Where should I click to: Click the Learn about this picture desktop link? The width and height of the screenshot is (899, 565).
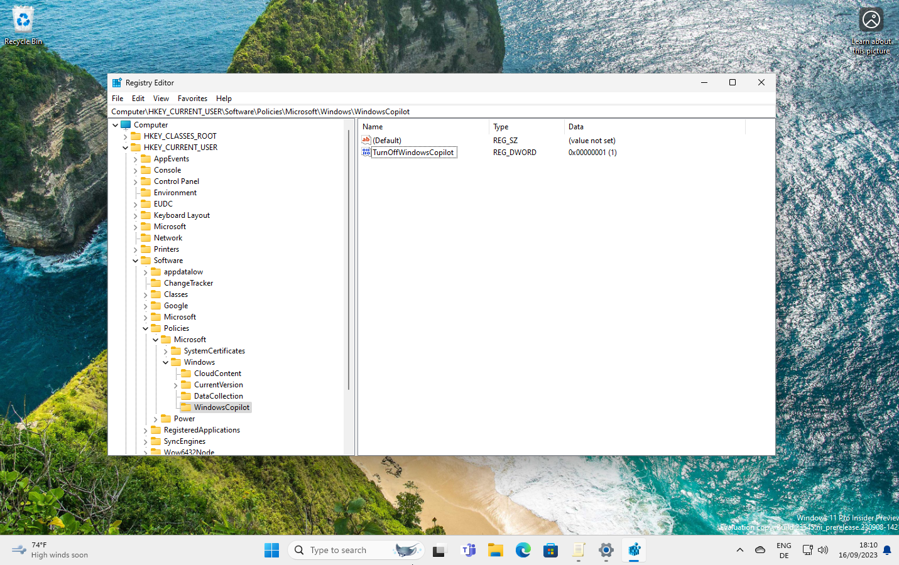pos(871,19)
